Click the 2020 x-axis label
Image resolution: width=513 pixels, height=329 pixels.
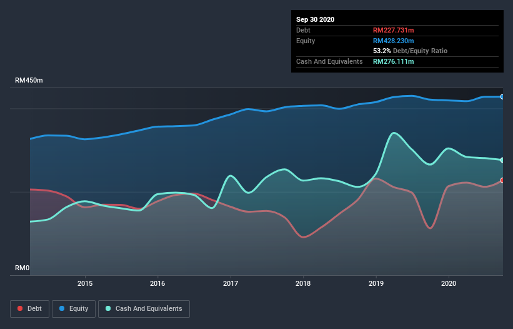tap(449, 283)
